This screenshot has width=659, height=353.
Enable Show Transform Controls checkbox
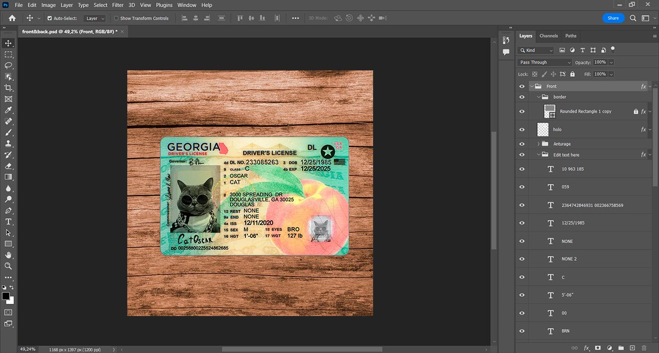coord(117,18)
